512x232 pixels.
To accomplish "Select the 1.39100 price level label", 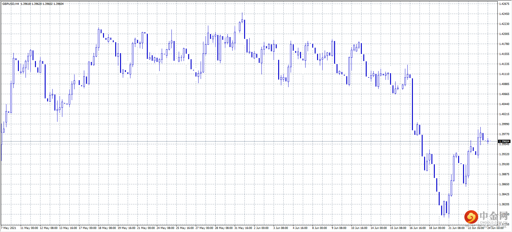I will tap(504, 164).
